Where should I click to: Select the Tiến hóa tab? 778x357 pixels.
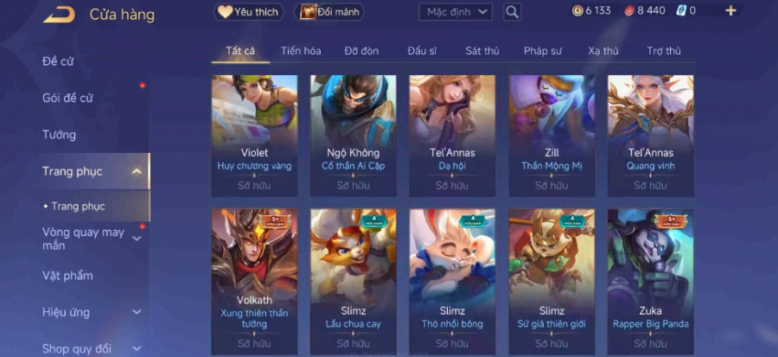[301, 51]
